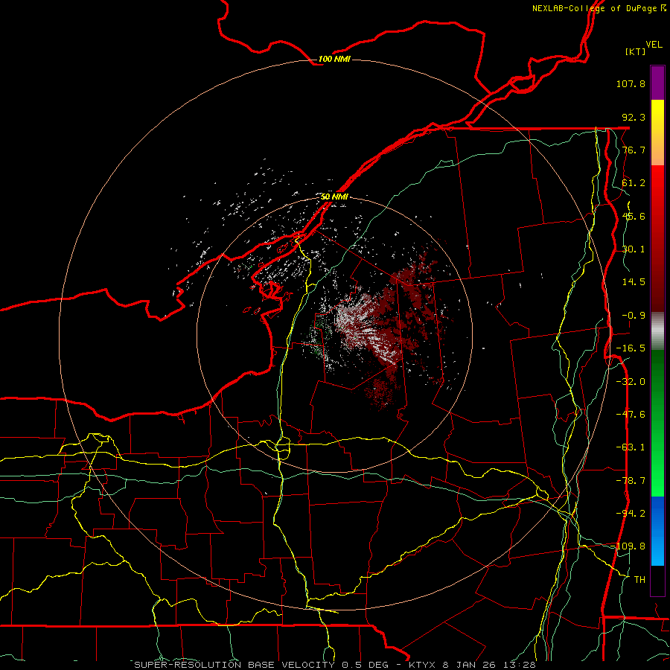The width and height of the screenshot is (670, 670).
Task: Select the 92.3 velocity scale value
Action: [634, 117]
